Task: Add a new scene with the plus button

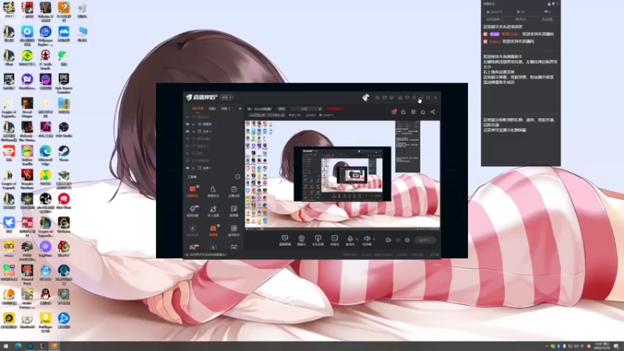Action: (x=239, y=108)
